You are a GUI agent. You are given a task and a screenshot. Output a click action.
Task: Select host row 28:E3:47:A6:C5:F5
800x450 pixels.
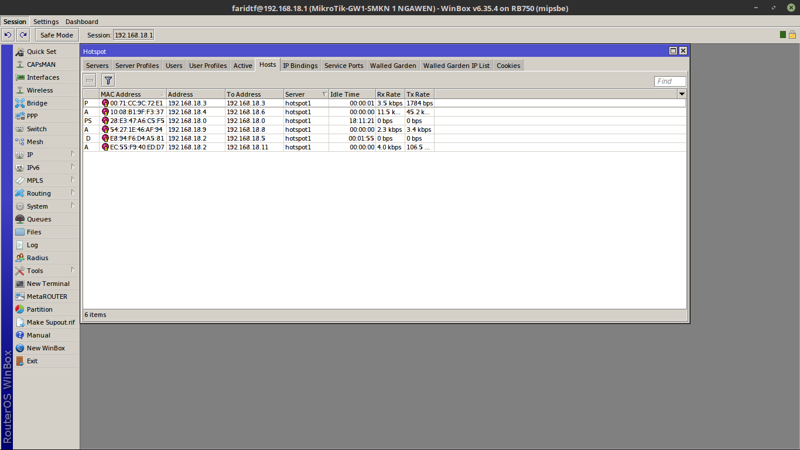[384, 121]
